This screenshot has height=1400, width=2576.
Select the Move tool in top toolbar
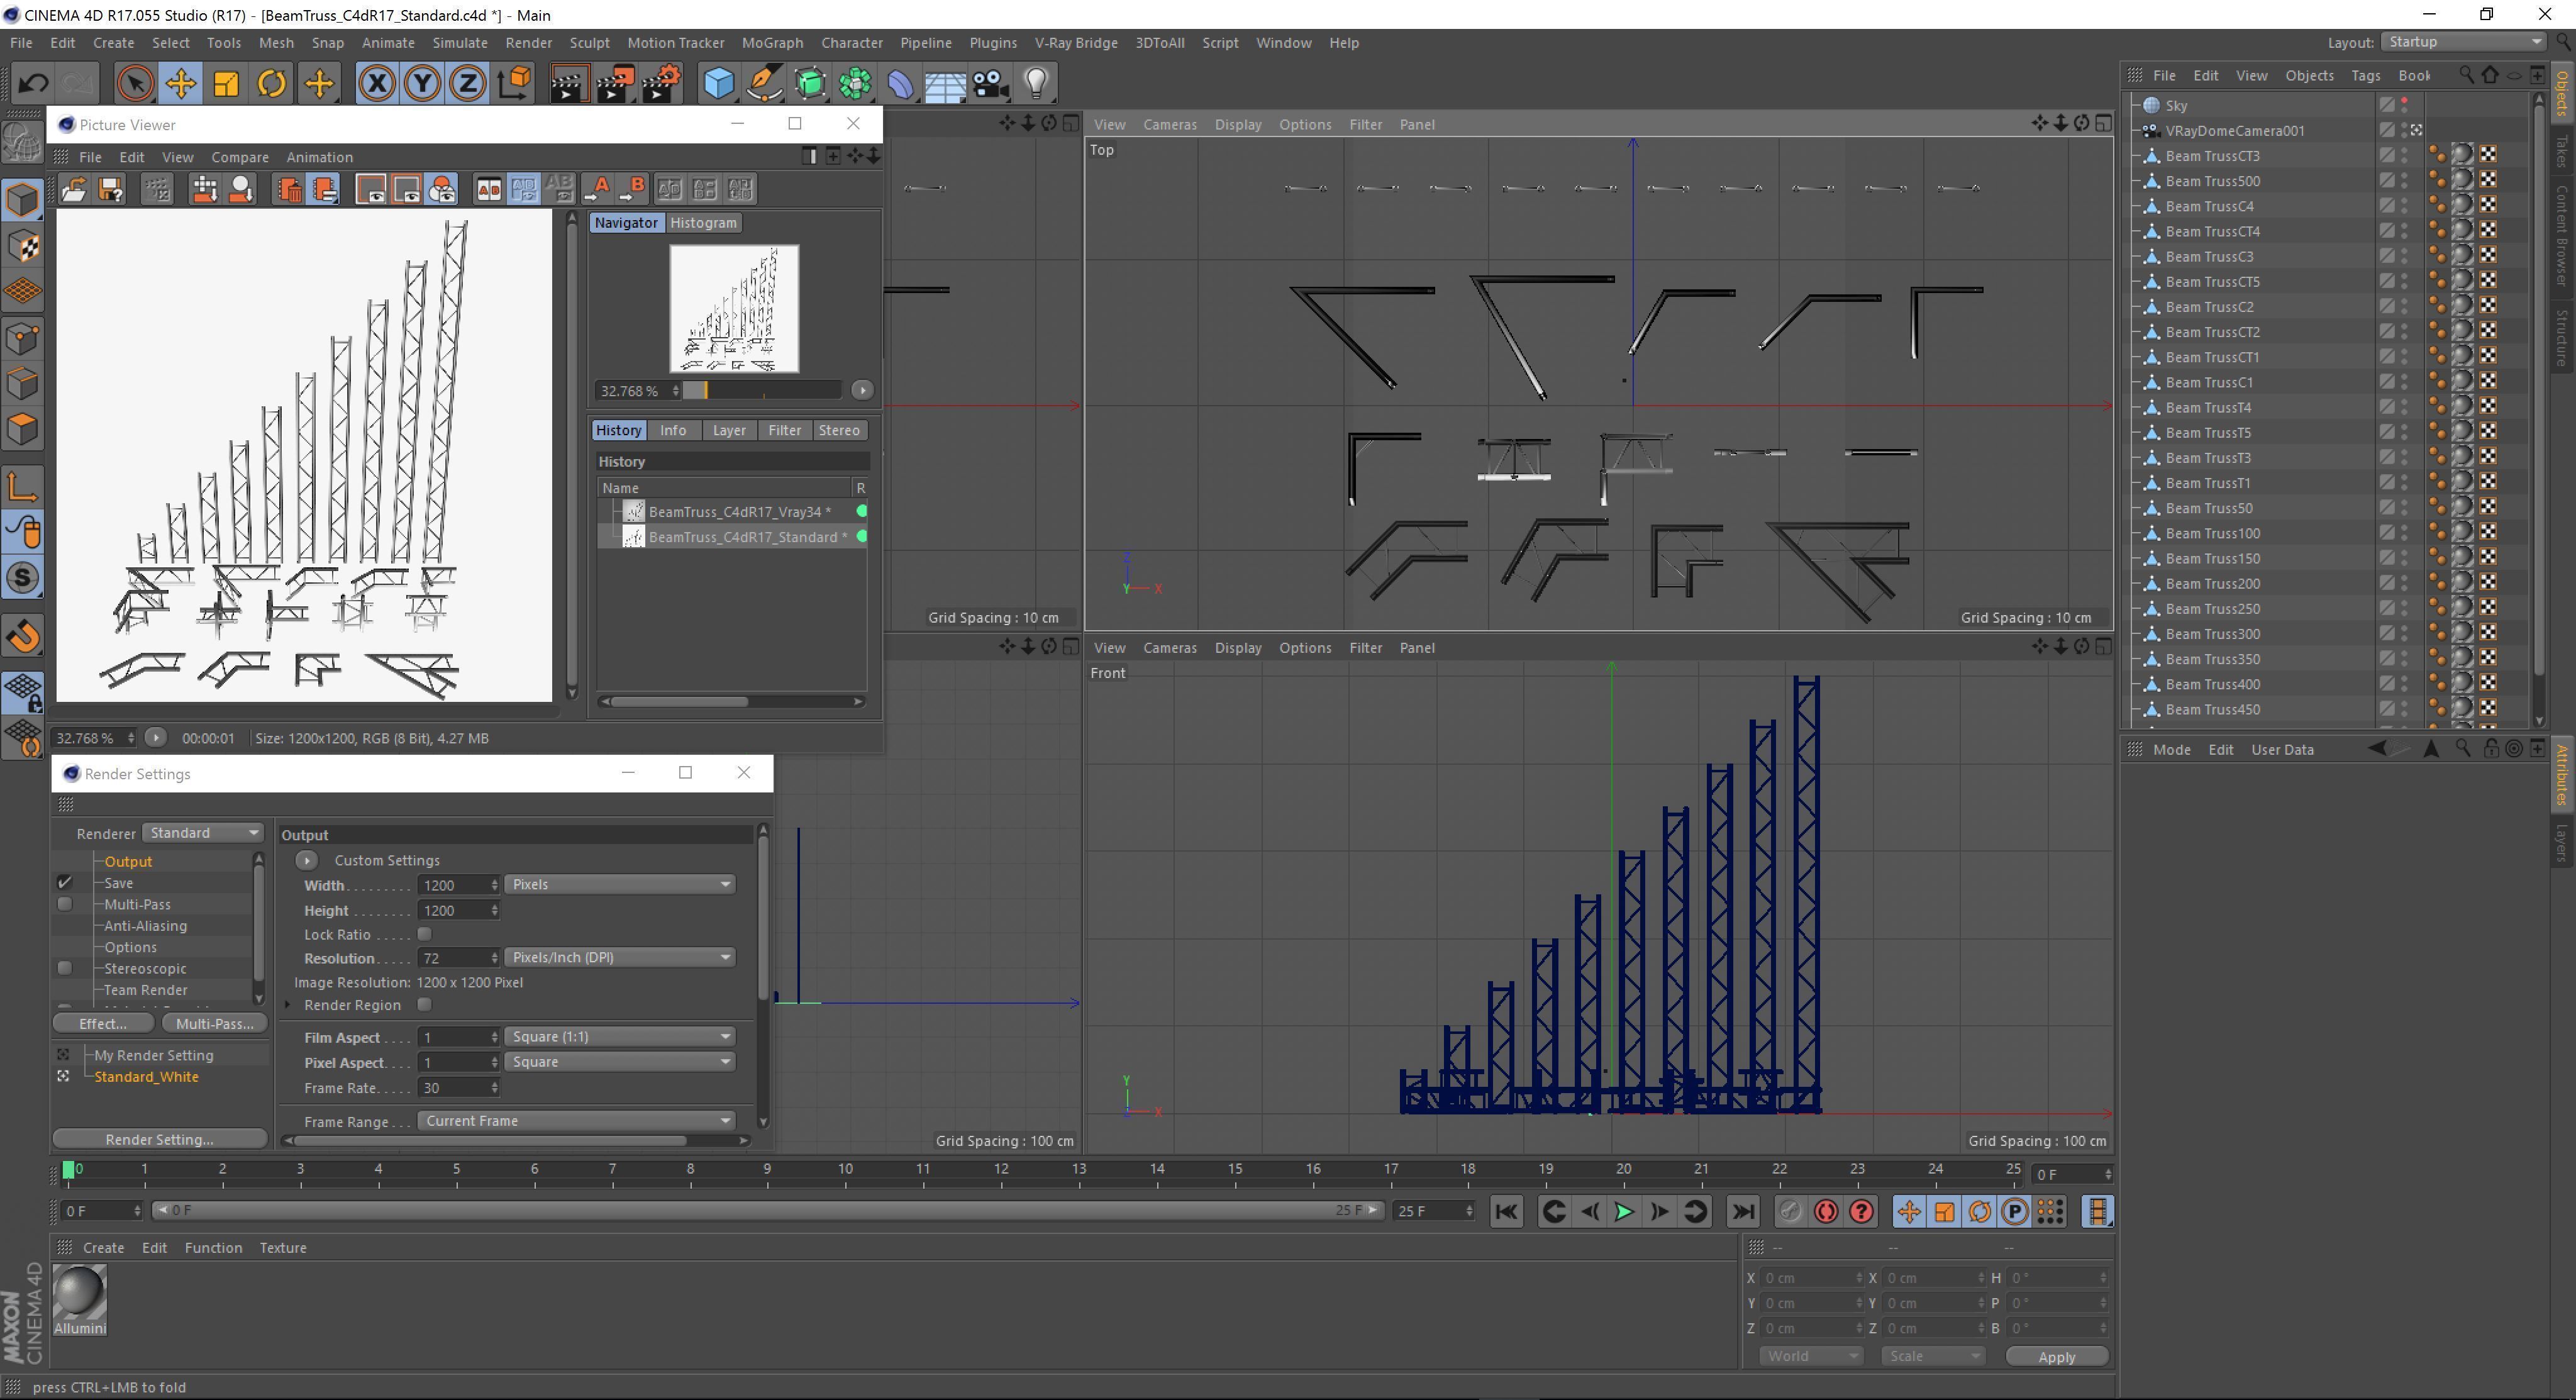coord(181,83)
